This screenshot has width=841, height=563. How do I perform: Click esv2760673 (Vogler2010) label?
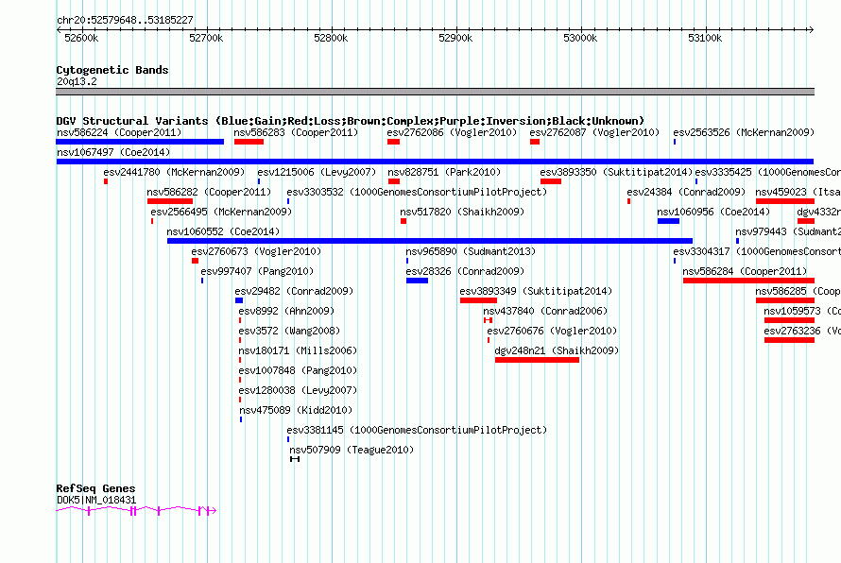click(256, 251)
